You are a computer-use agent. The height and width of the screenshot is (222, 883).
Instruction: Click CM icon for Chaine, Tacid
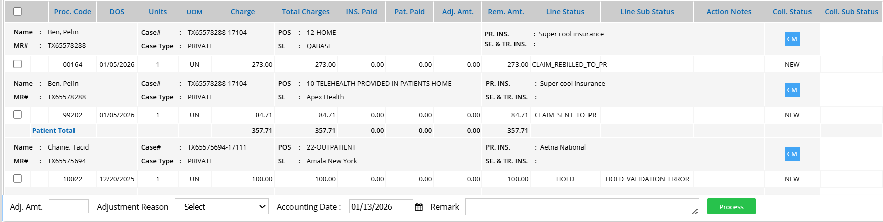(792, 154)
